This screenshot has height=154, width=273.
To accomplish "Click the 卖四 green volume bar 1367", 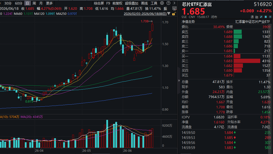I will tap(238, 37).
